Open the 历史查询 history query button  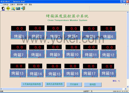(x=74, y=84)
